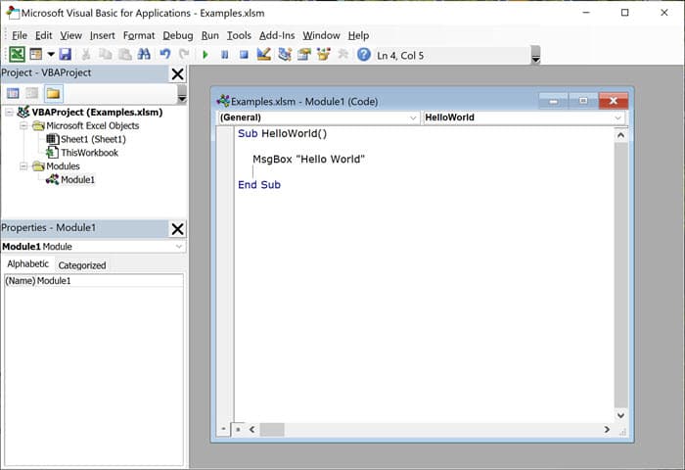The image size is (685, 470).
Task: Toggle Design Mode icon
Action: pos(263,55)
